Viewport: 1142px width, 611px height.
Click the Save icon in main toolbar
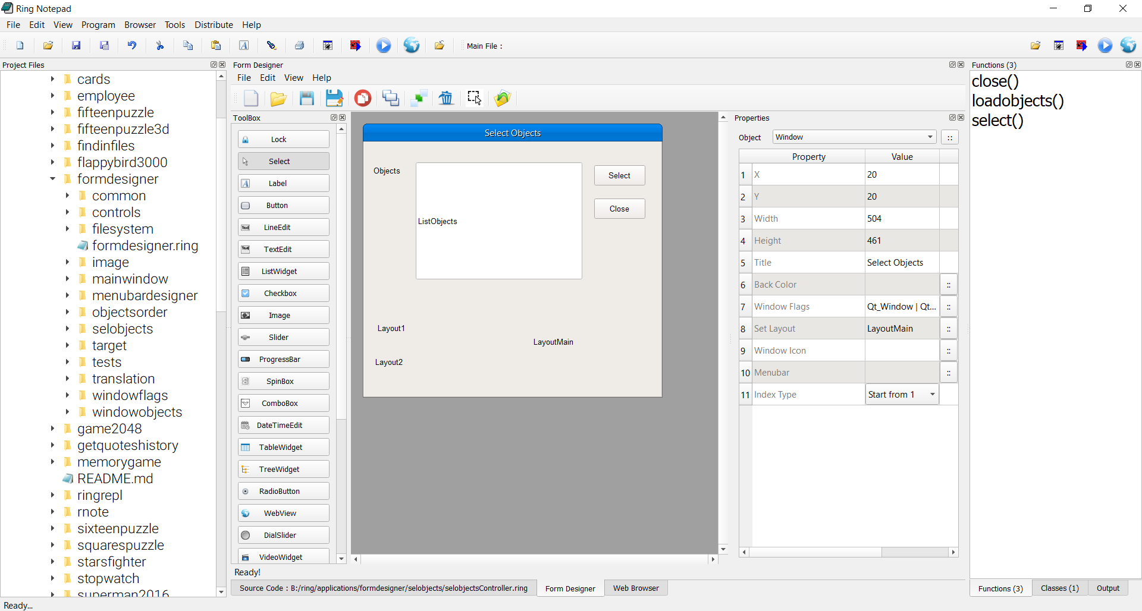pyautogui.click(x=76, y=46)
